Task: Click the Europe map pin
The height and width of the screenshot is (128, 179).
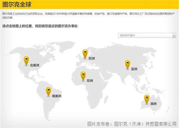Action: coord(85,54)
